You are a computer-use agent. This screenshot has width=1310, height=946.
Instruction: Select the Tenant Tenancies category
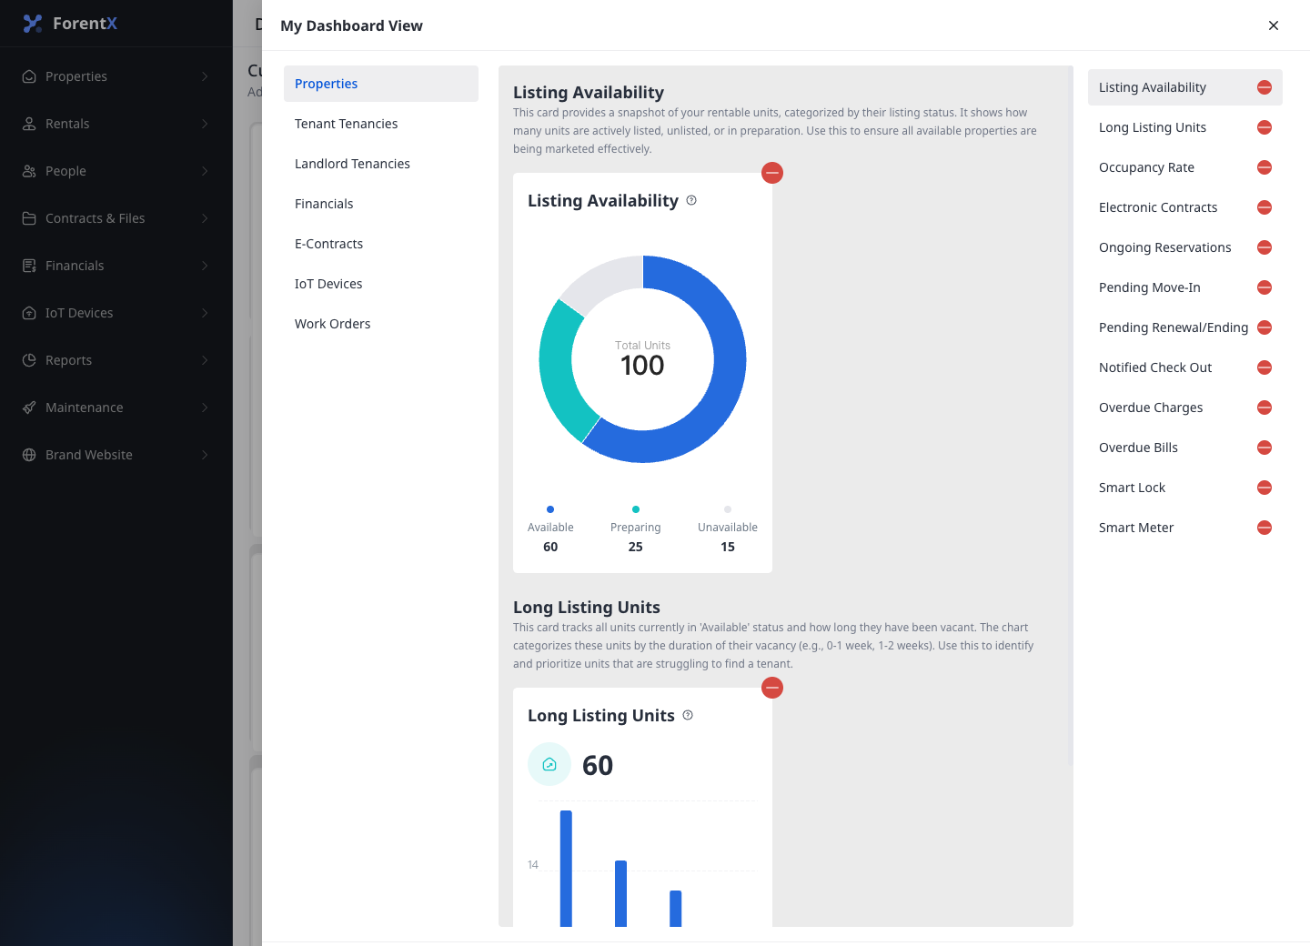point(381,124)
